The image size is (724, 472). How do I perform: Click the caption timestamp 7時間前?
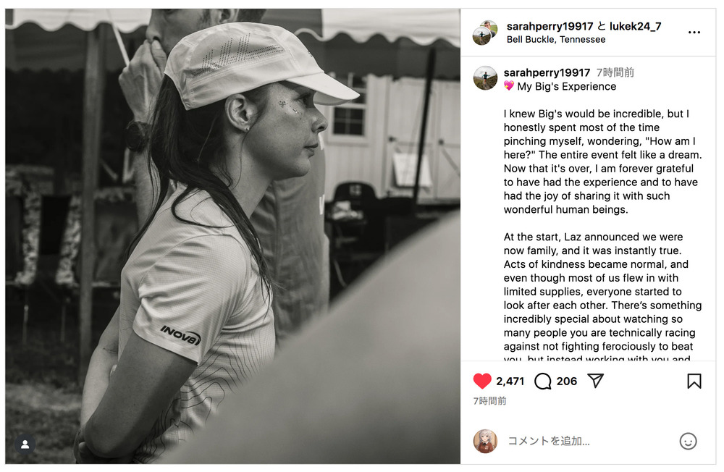[x=615, y=72]
